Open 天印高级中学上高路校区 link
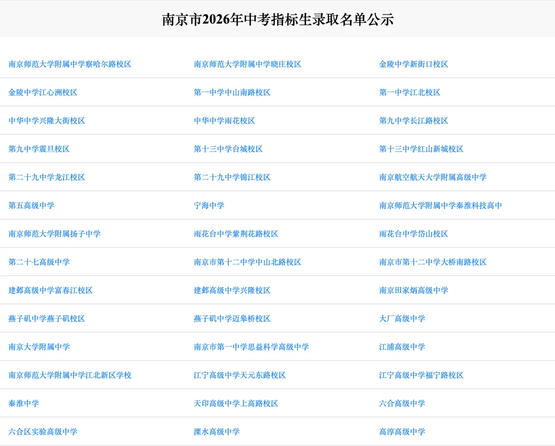The image size is (555, 446). point(236,403)
